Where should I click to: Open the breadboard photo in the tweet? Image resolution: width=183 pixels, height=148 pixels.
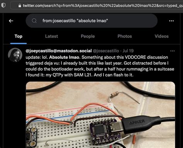[x=100, y=115]
